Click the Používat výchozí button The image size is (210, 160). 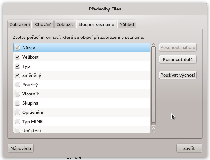178,75
